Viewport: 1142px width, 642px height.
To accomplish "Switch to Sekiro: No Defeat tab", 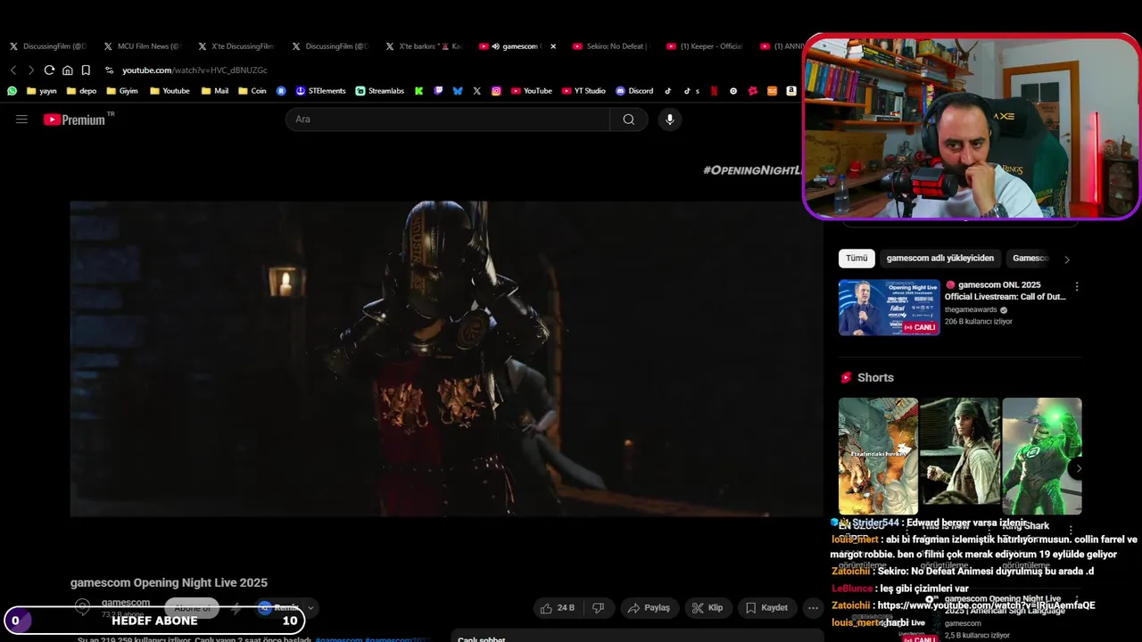I will point(611,46).
